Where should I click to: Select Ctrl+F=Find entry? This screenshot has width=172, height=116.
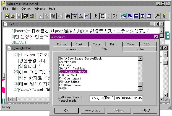(x=67, y=62)
